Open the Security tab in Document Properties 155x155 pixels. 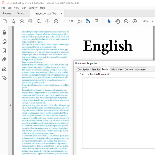[x=96, y=69]
